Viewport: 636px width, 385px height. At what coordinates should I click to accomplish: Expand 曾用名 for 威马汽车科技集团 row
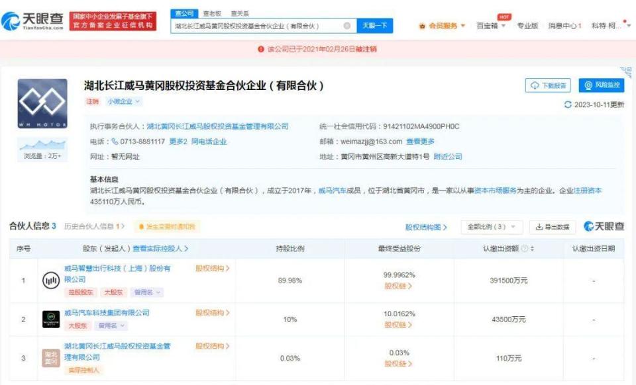click(111, 325)
